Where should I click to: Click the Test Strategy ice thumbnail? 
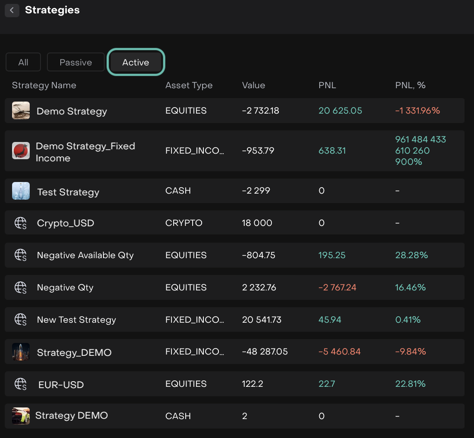[x=21, y=191]
